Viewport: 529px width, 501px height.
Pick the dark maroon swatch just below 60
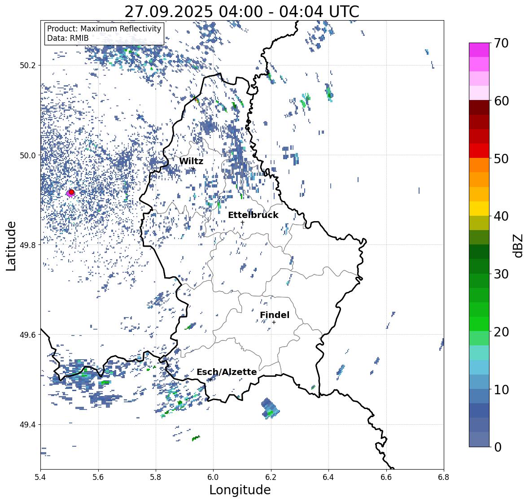point(479,108)
